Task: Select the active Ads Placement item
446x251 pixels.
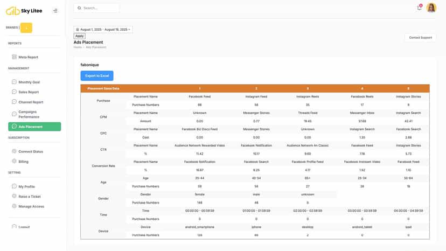Action: 34,127
